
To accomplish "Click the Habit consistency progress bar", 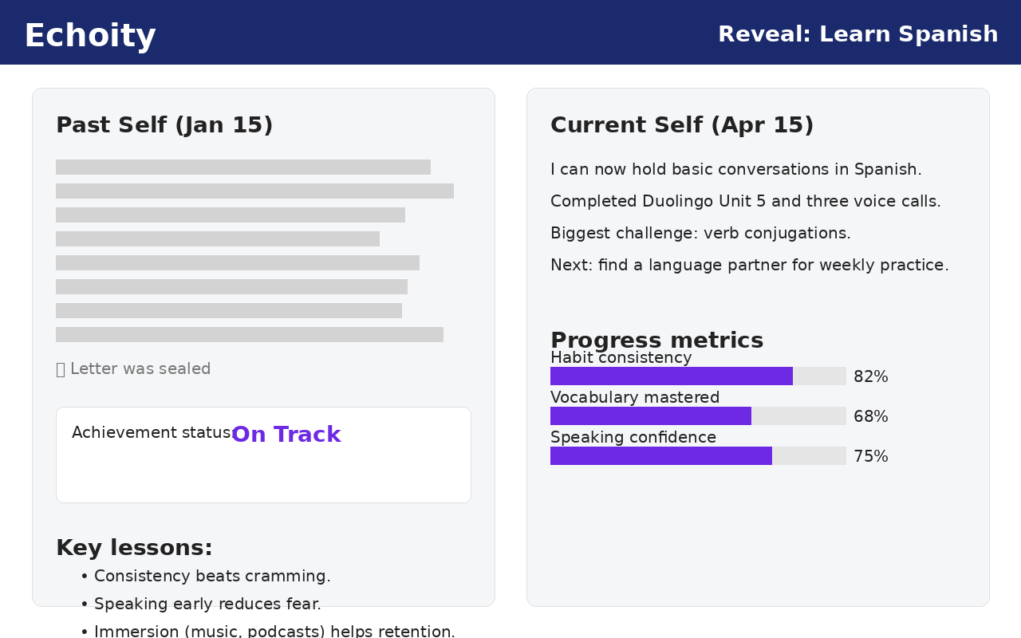I will coord(698,376).
